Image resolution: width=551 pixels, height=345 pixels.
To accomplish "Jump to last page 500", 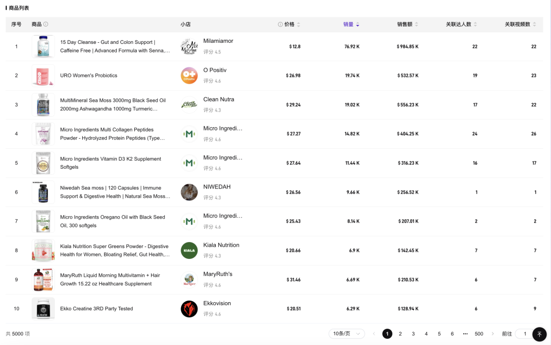I will tap(479, 334).
